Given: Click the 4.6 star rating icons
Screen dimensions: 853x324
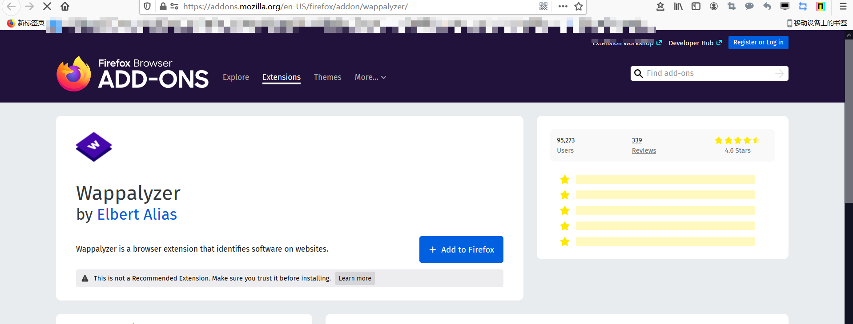Looking at the screenshot, I should pos(737,140).
